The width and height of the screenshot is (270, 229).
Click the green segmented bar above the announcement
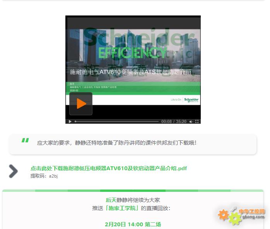(x=133, y=191)
